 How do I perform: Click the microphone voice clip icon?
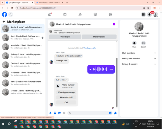pos(50,113)
